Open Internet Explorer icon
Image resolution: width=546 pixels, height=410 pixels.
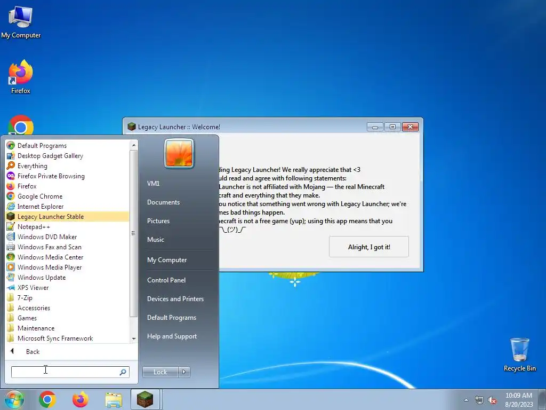point(11,206)
